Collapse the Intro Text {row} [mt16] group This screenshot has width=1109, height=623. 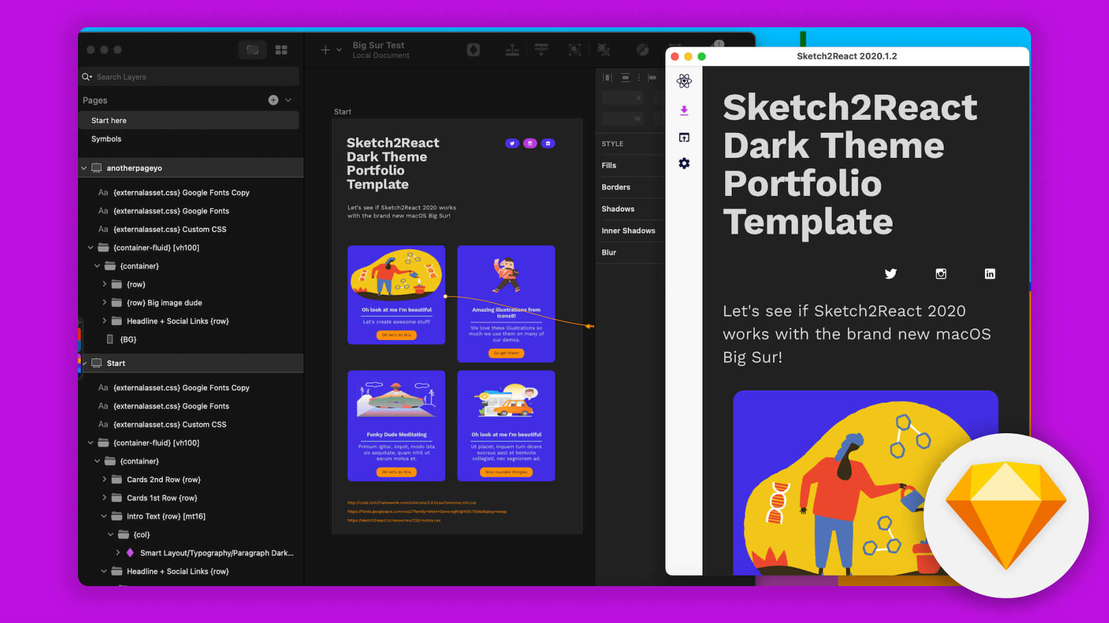104,516
